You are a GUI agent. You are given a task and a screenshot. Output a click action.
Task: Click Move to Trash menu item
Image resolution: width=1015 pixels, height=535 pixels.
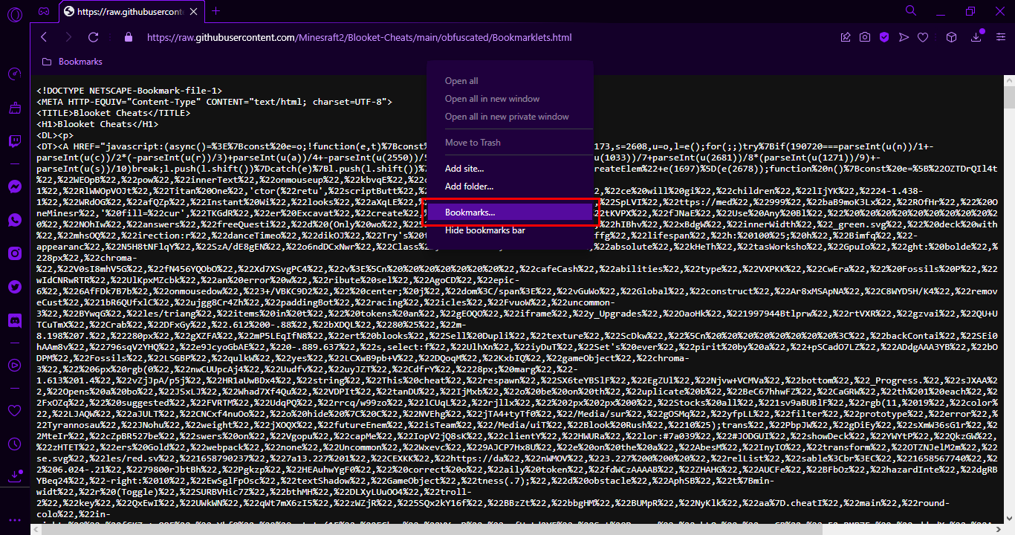click(x=473, y=143)
